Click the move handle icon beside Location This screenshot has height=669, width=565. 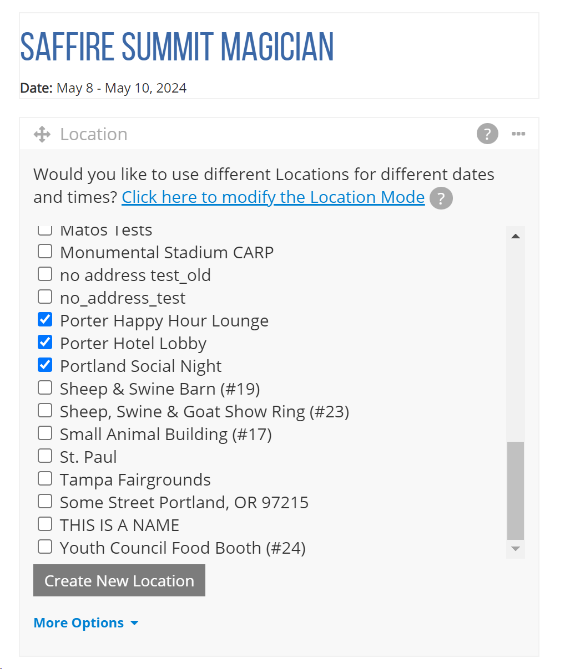[42, 134]
